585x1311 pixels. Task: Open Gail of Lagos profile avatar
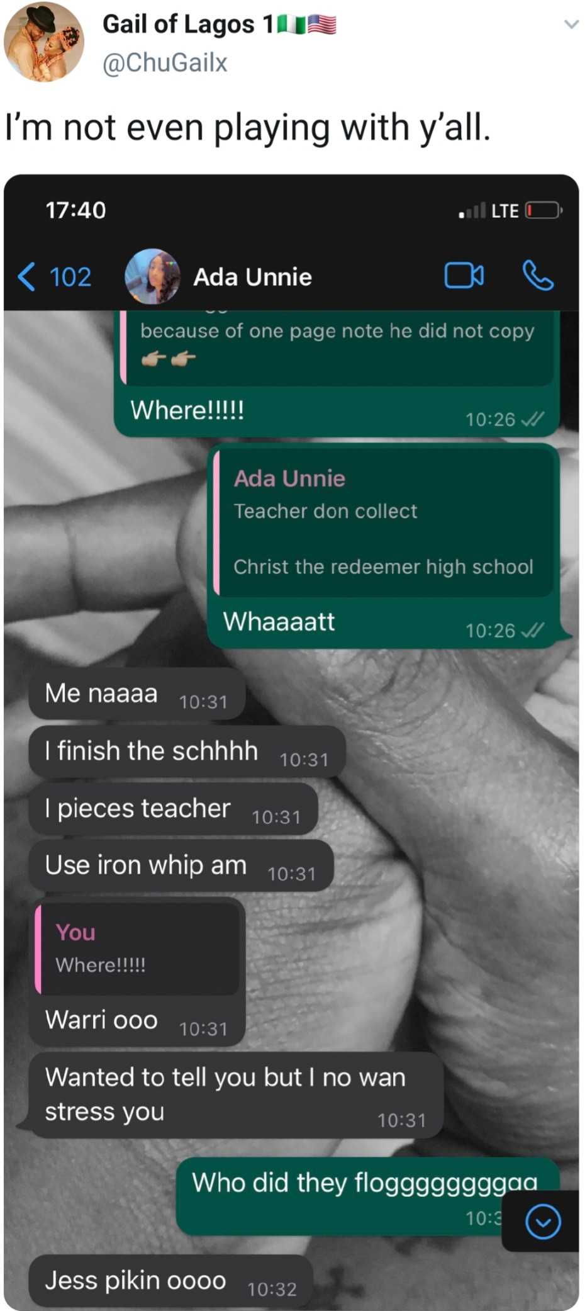(x=43, y=42)
